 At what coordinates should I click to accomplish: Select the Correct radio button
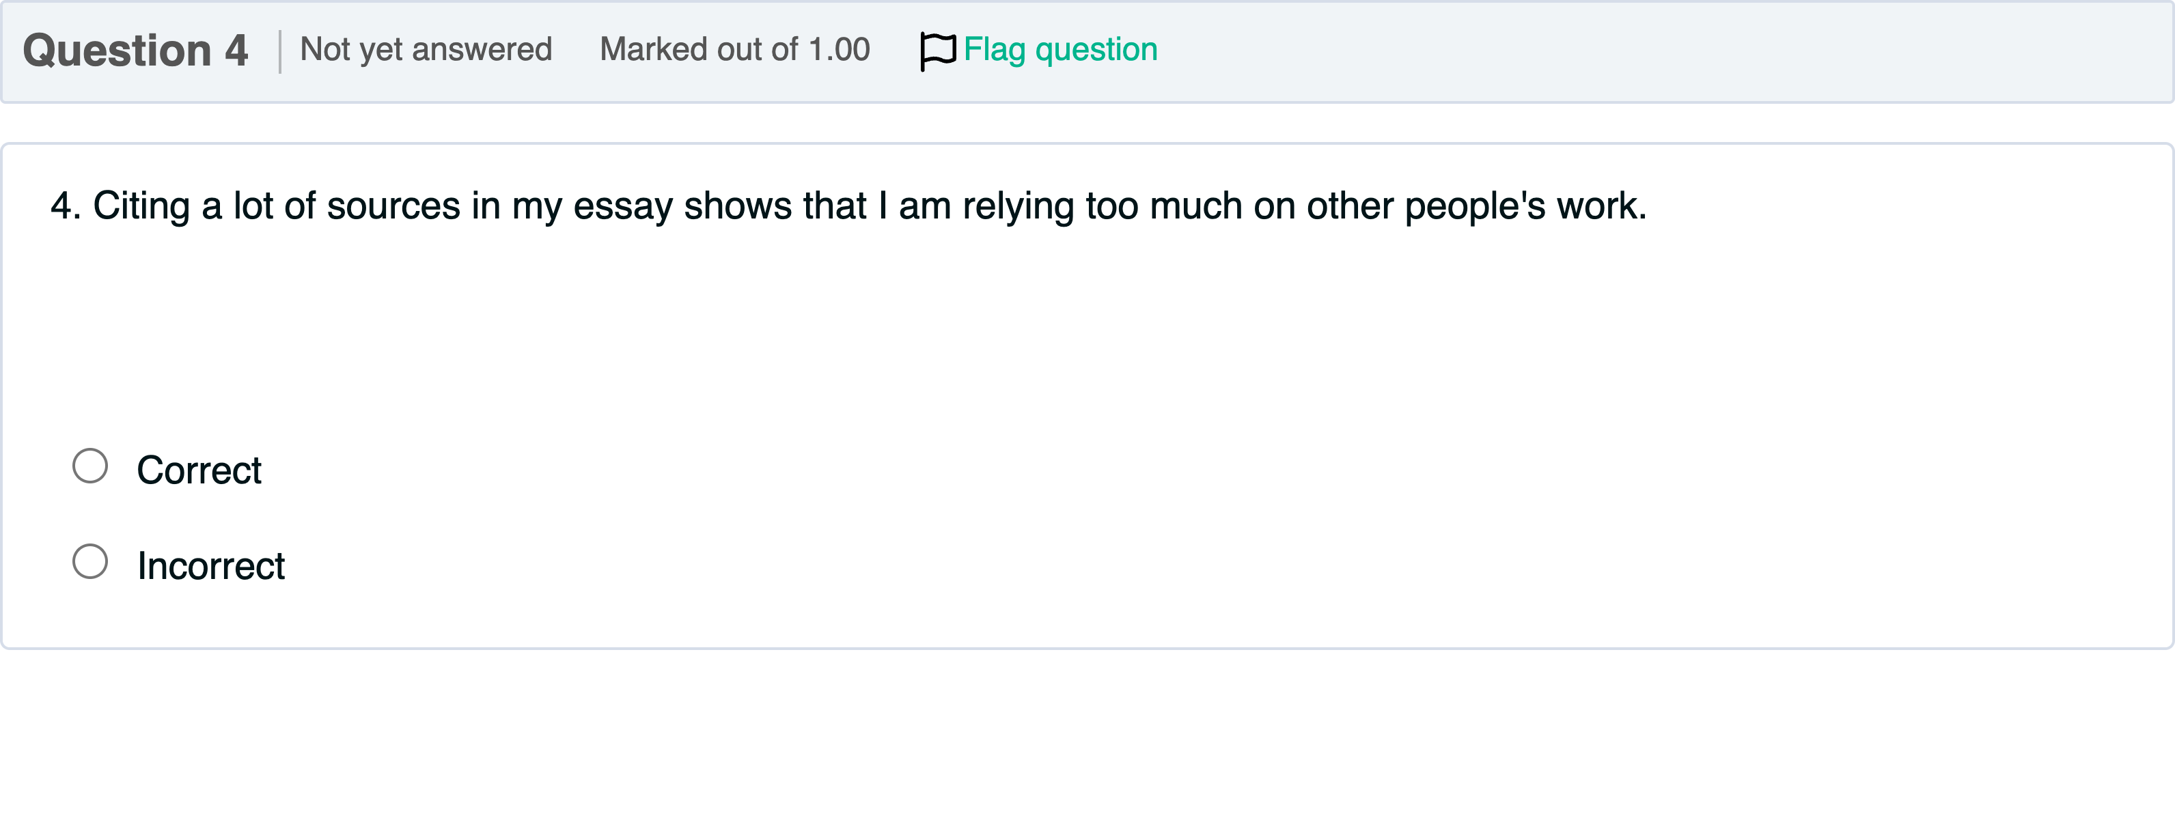coord(90,466)
